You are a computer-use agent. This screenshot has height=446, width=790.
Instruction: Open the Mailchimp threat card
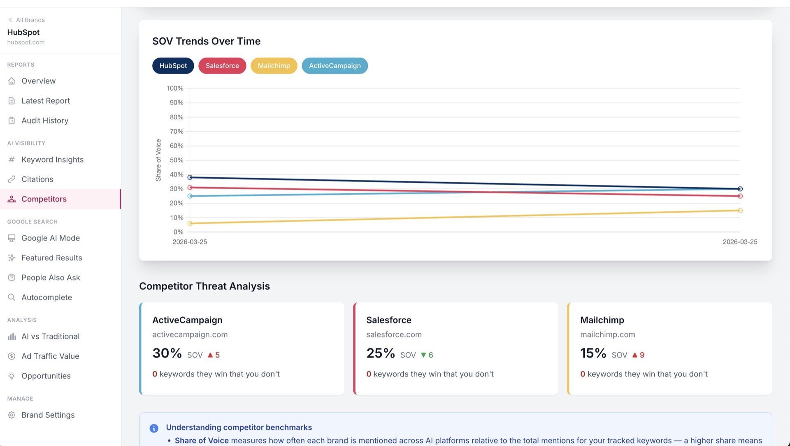670,349
